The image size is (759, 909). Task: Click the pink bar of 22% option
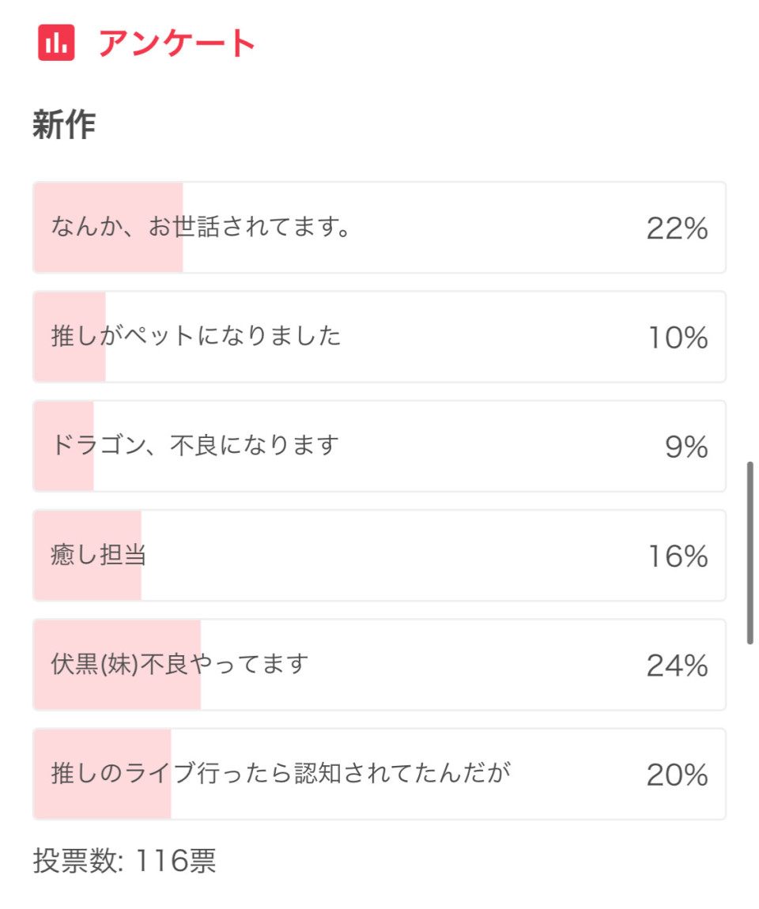(108, 228)
